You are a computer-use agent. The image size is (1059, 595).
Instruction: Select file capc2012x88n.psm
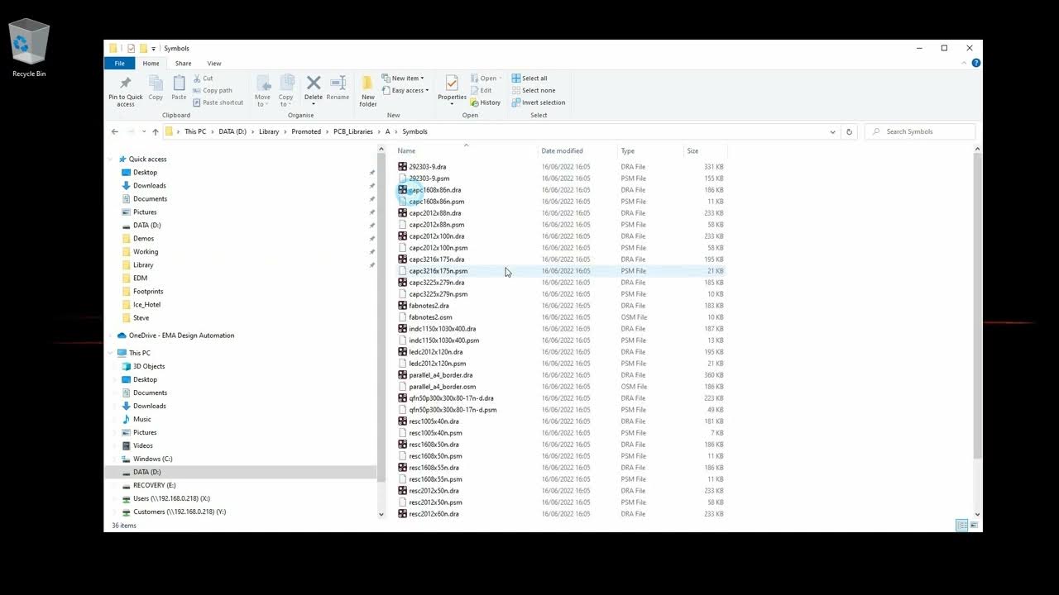(x=436, y=225)
